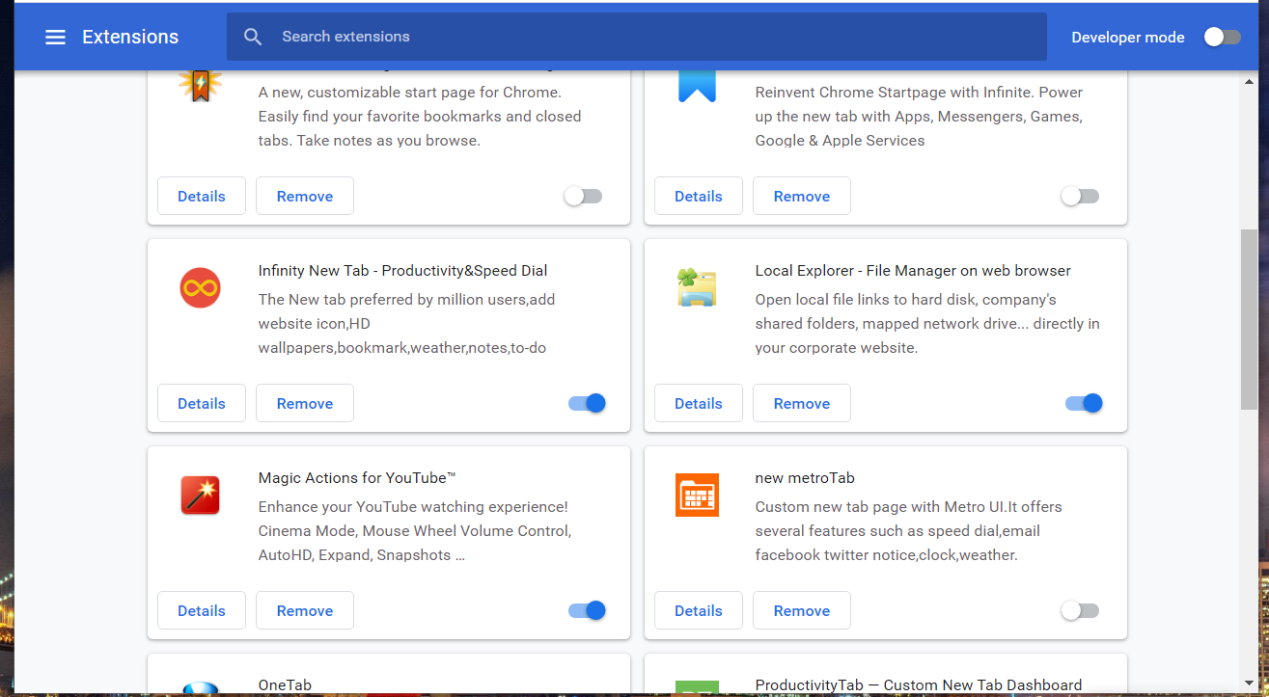This screenshot has width=1269, height=697.
Task: Disable the Infinity New Tab extension
Action: click(587, 403)
